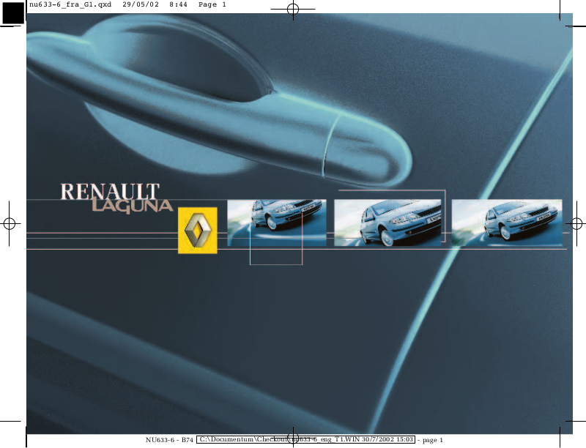Click the header text "Page 1"
The width and height of the screenshot is (586, 448).
(212, 4)
